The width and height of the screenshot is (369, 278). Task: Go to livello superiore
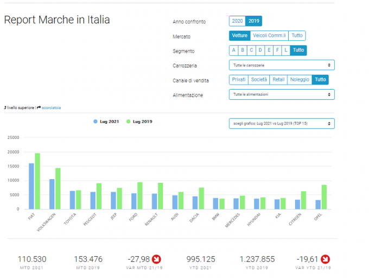(x=21, y=108)
